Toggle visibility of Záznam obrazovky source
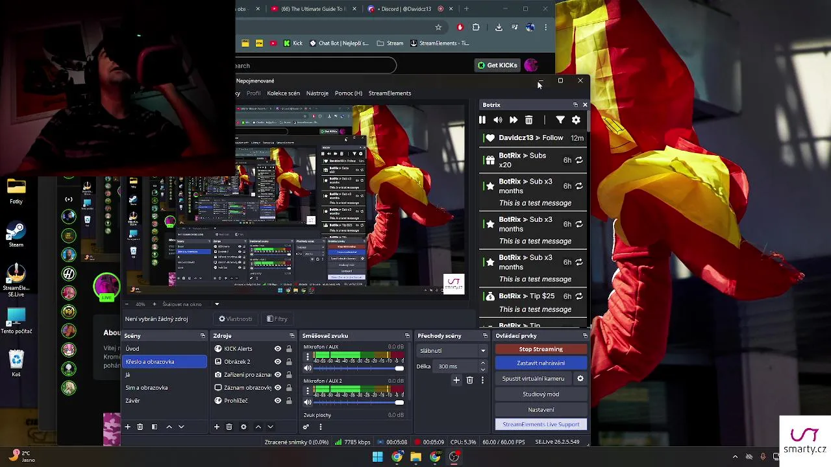Screen dimensions: 831x467 coord(278,388)
